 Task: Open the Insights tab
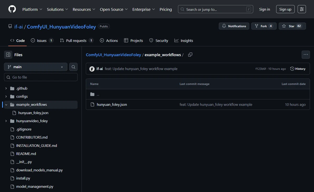[184, 40]
